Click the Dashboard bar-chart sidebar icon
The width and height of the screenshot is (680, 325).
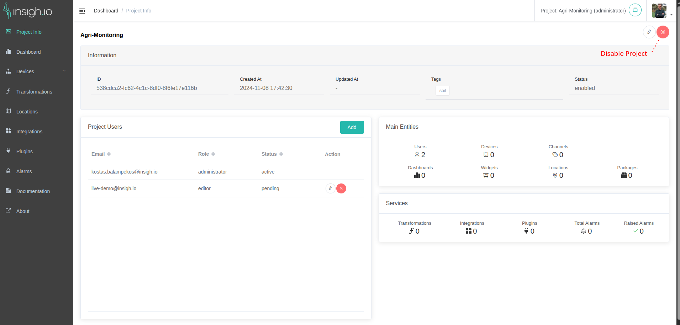point(8,51)
